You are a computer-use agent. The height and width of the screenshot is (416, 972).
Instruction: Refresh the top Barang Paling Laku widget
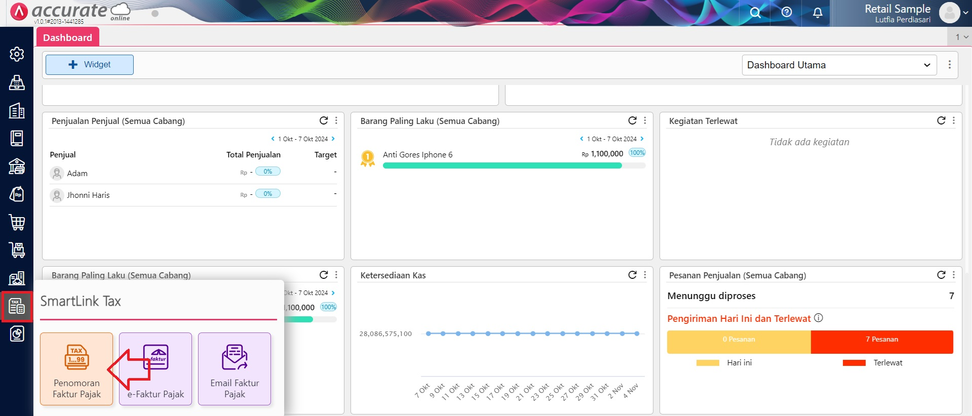pos(632,120)
